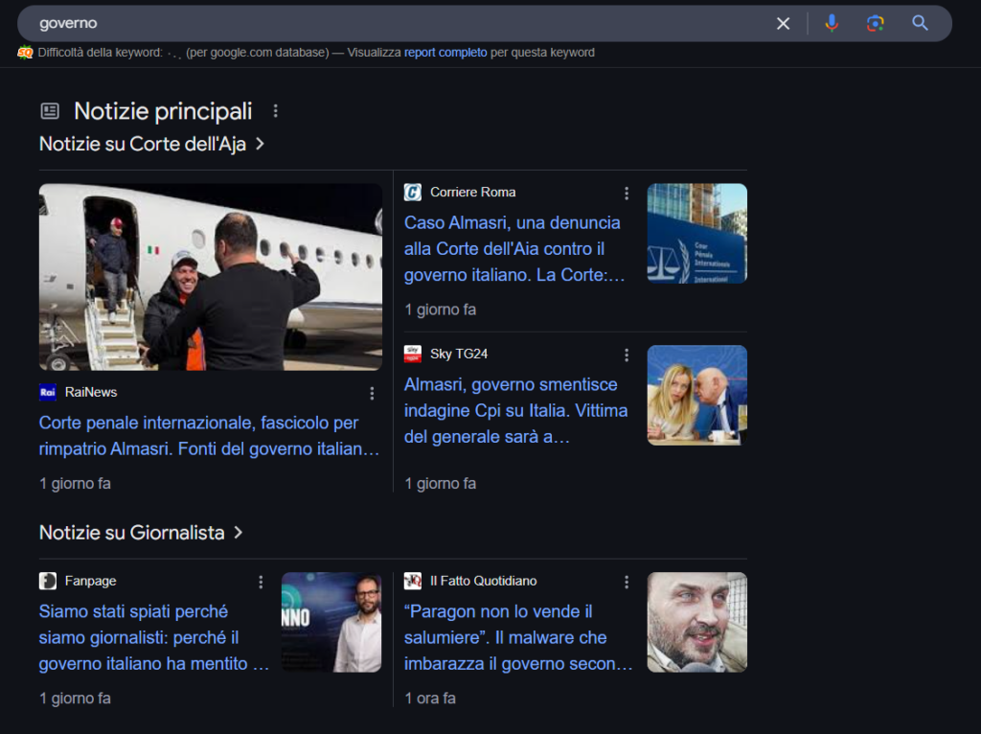The image size is (981, 734).
Task: Click the 'Fanpage' source name
Action: coord(90,581)
